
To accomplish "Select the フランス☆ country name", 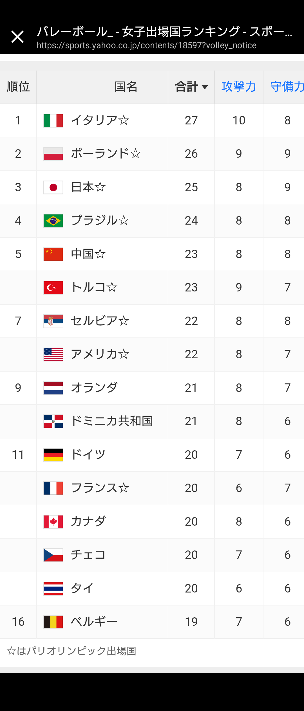I will click(100, 488).
